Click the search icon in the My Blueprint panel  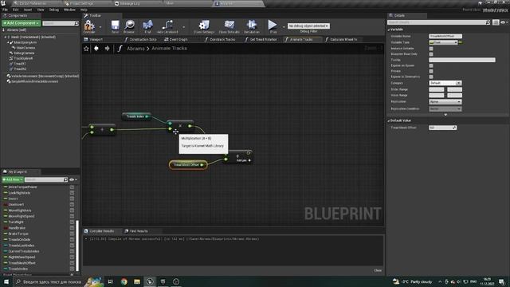coord(65,179)
